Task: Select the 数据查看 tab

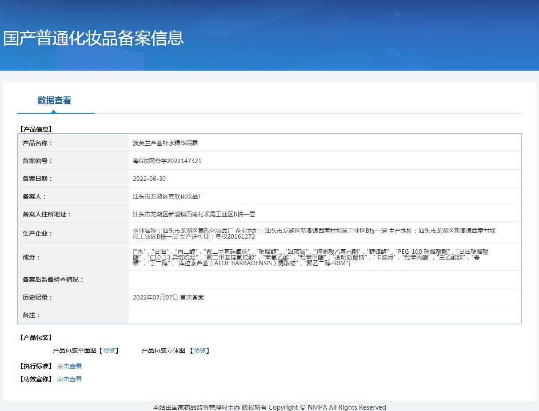Action: (x=54, y=100)
